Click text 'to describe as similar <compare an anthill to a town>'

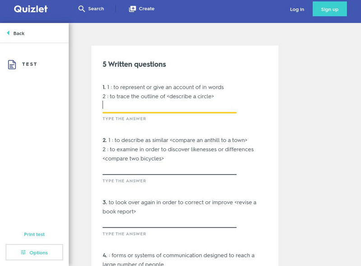(x=181, y=140)
